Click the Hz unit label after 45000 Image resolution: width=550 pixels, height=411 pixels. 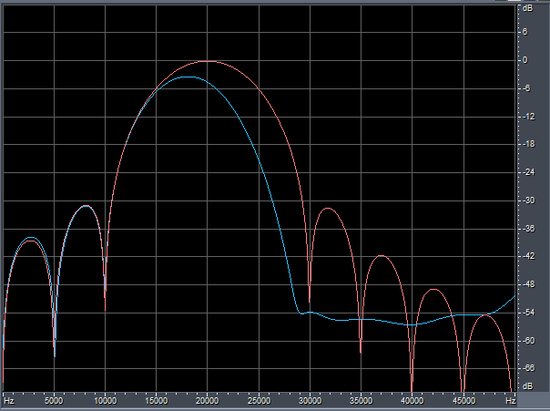click(x=510, y=401)
